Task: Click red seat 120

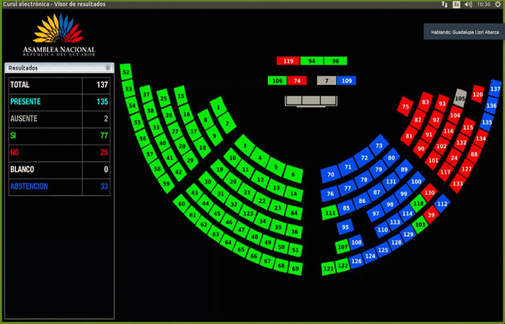Action: coord(478,94)
